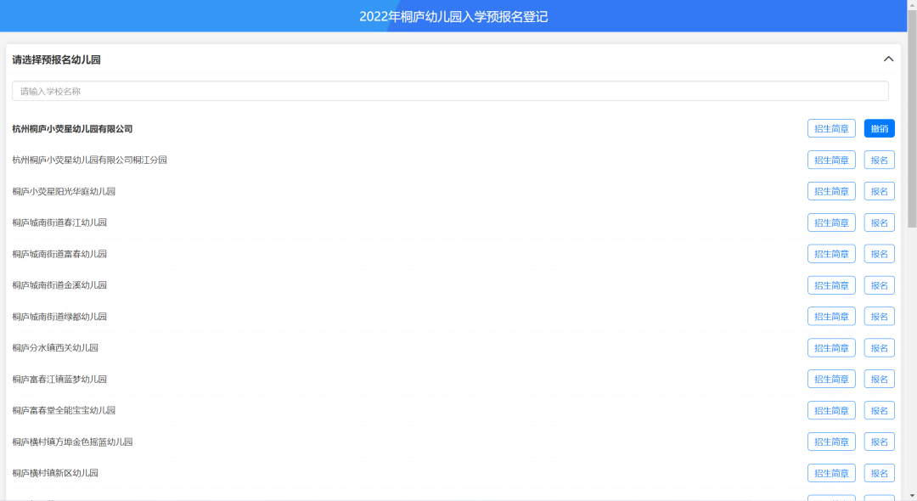Open 招生简章 for 桐庐分水镇西关幼儿园

(831, 347)
